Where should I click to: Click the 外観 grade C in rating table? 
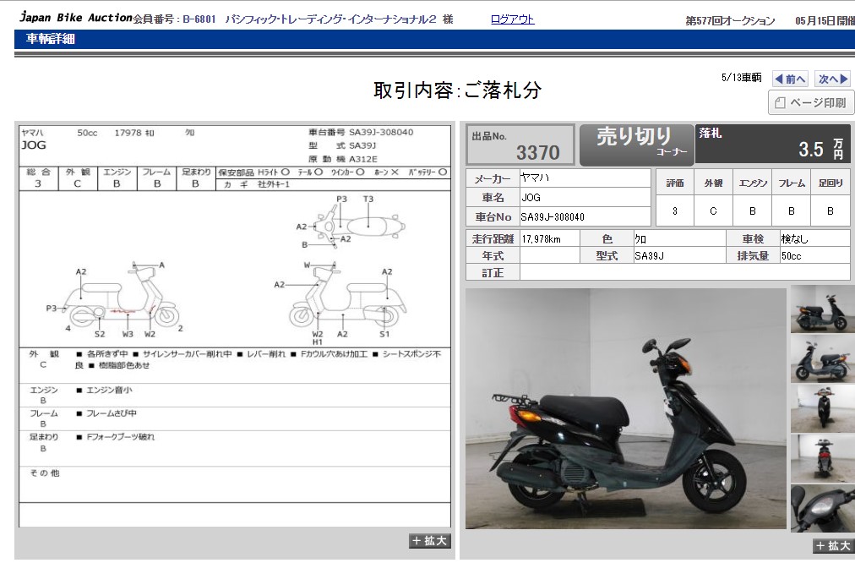click(713, 210)
